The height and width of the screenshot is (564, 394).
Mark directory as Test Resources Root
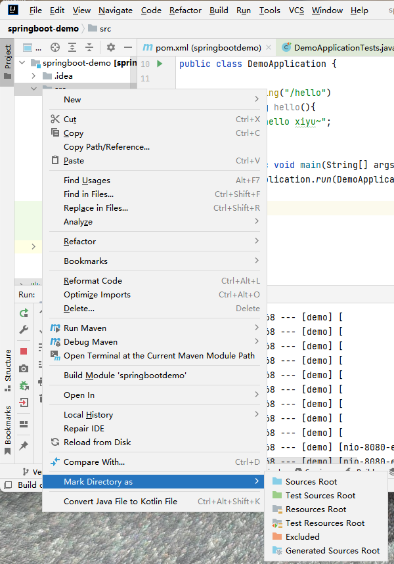click(x=326, y=523)
